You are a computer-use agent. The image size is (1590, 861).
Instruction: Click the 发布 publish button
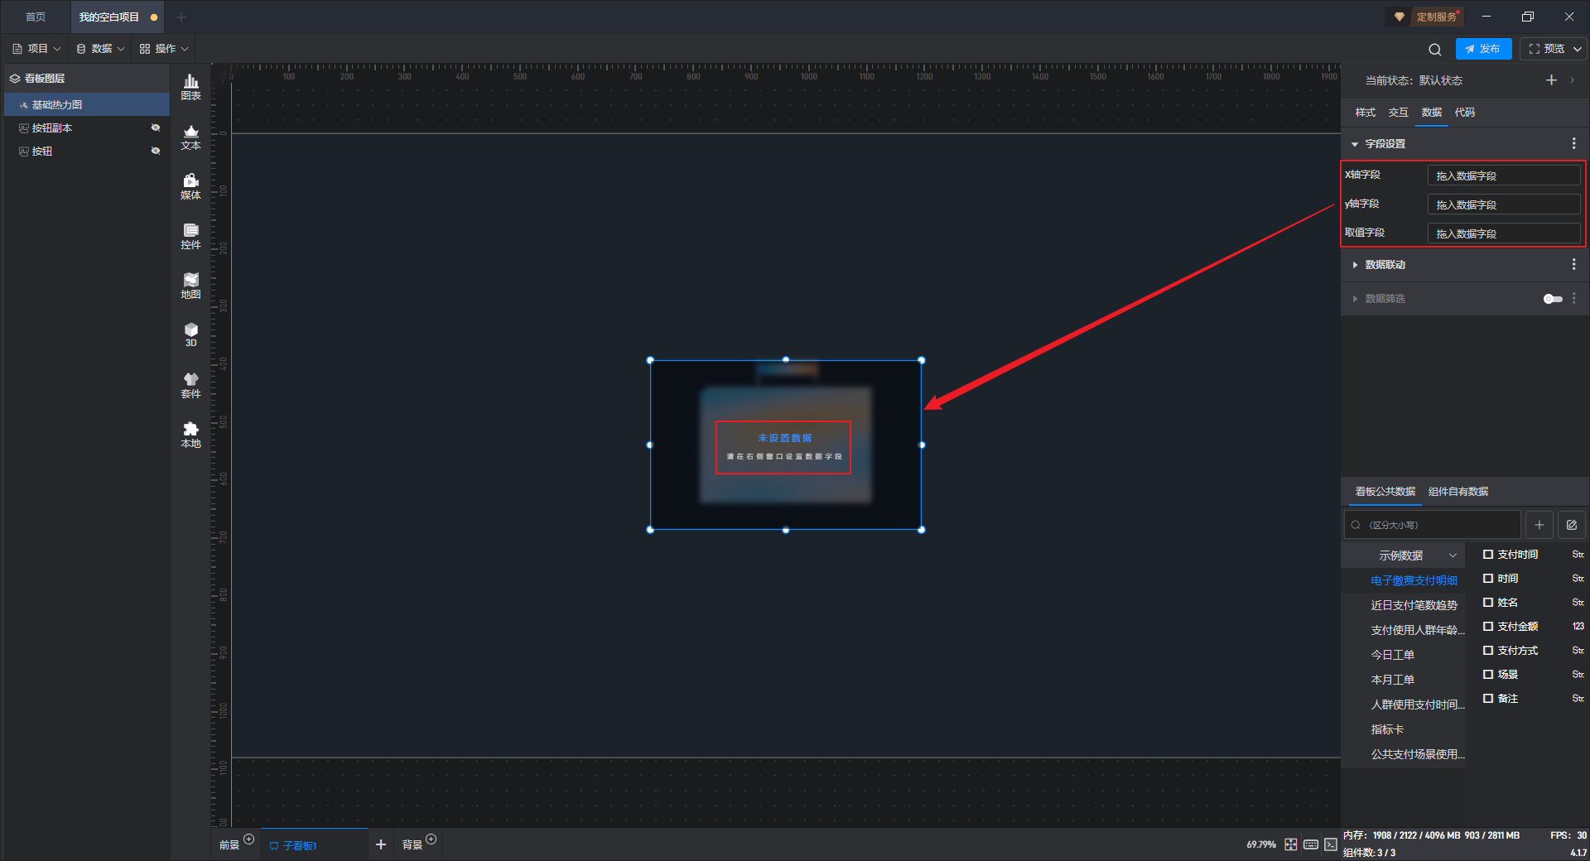[1483, 49]
